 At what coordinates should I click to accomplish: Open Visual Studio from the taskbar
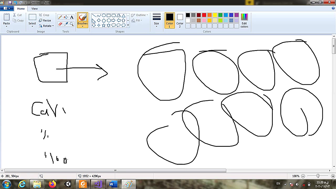coord(98,184)
